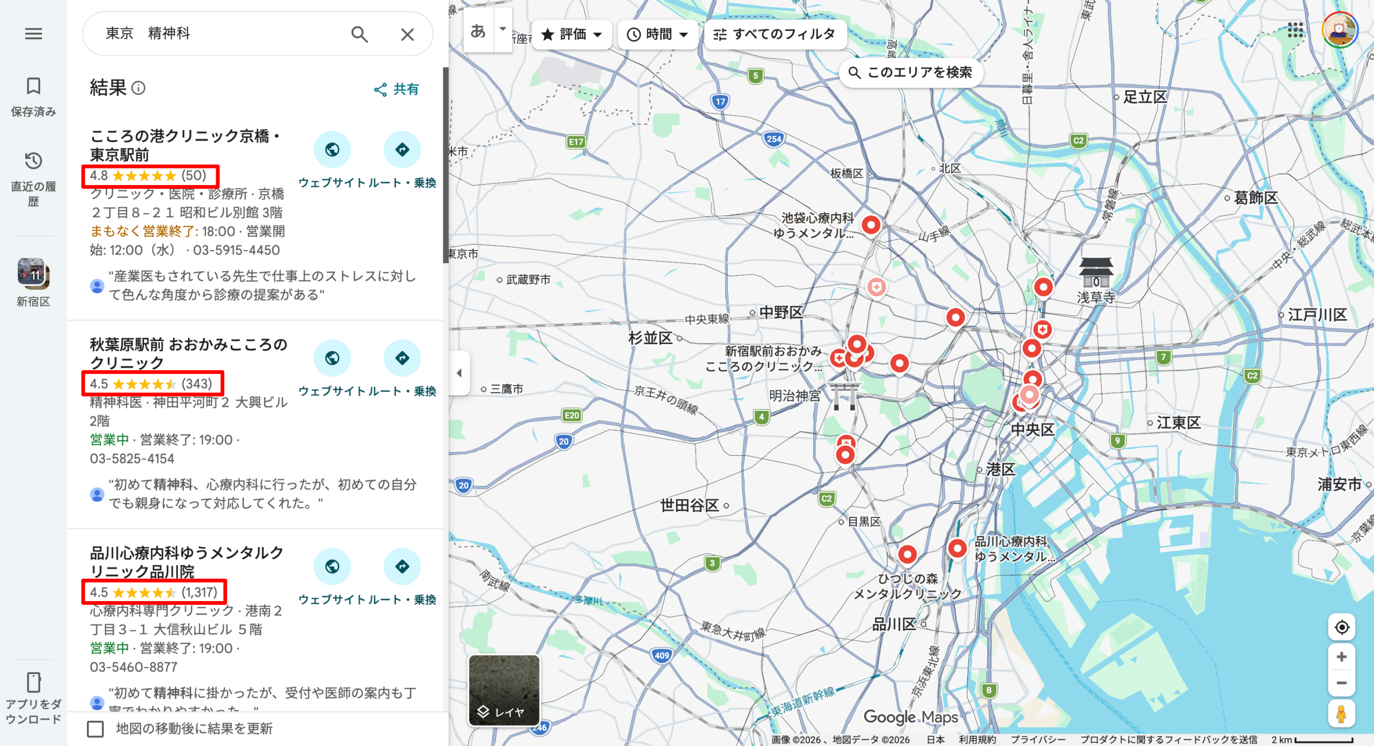Collapse the results side panel
The height and width of the screenshot is (746, 1374).
point(459,372)
